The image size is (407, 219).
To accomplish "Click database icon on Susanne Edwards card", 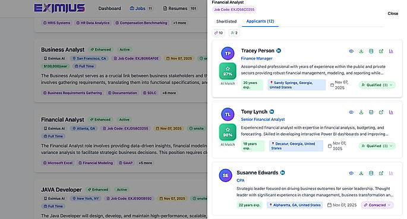I will pyautogui.click(x=371, y=173).
